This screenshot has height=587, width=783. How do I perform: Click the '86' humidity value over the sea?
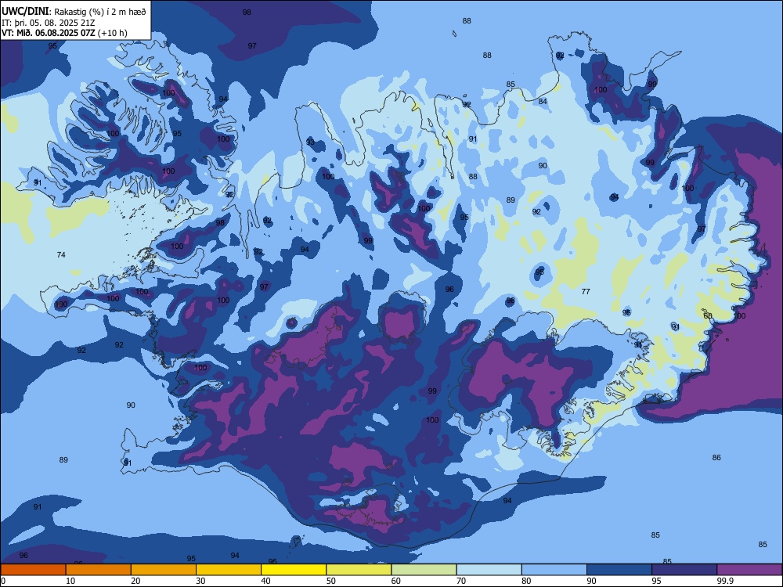pyautogui.click(x=716, y=458)
